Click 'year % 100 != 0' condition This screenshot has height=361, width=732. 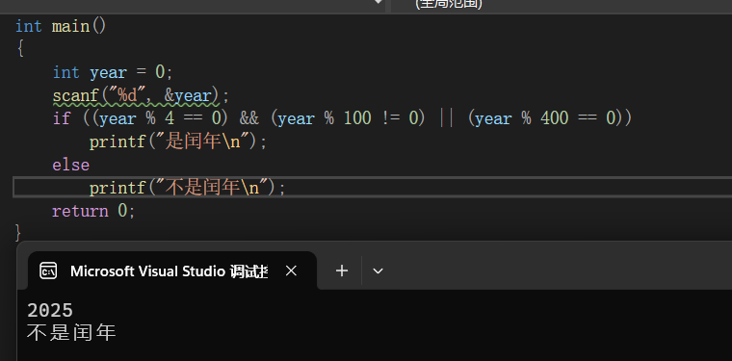pos(349,118)
